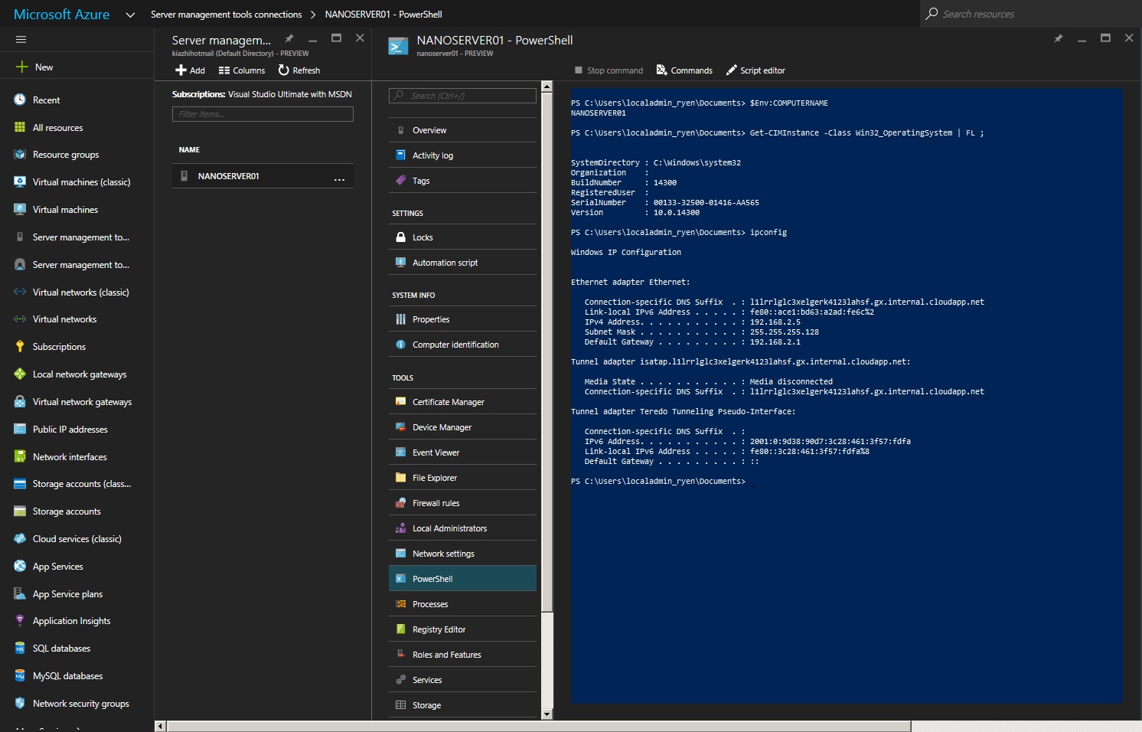
Task: Pin the NANOSERVER01 PowerShell blade
Action: [x=1059, y=38]
